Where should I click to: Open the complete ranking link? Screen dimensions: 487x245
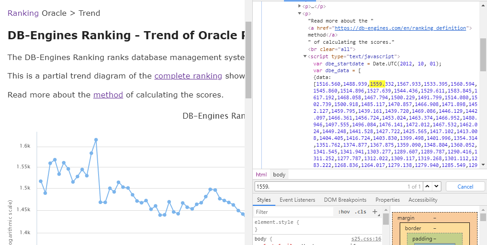click(188, 76)
